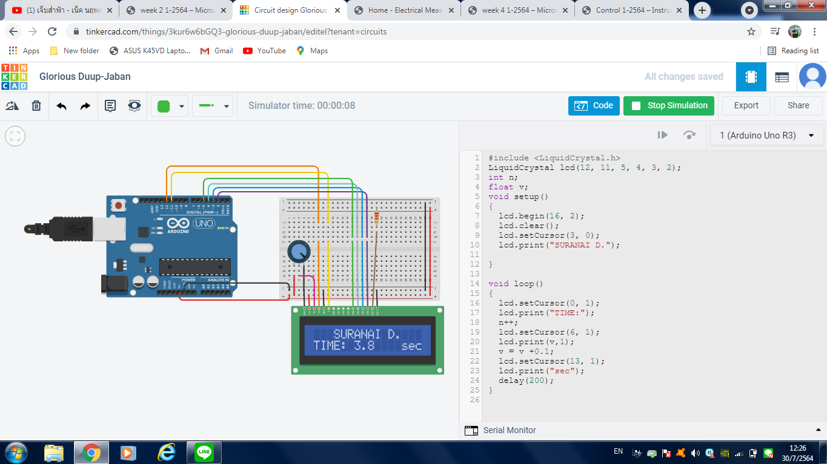827x464 pixels.
Task: Open the Windows Start menu
Action: (x=15, y=452)
